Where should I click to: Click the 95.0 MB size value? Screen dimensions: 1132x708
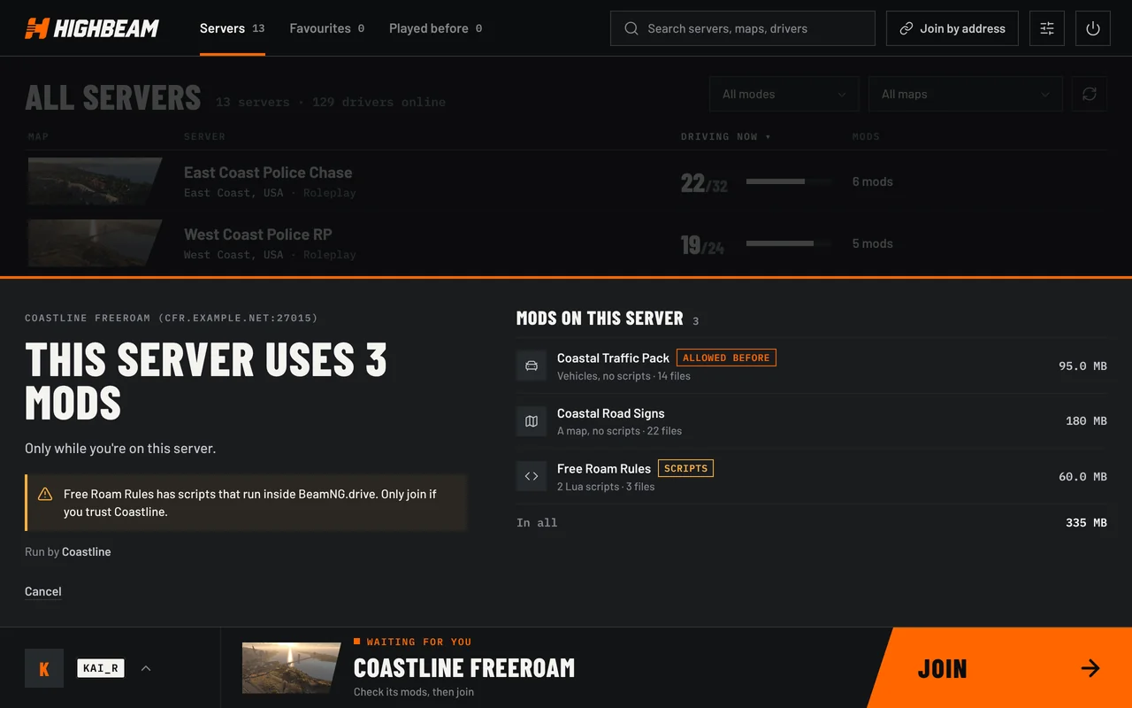(1082, 366)
